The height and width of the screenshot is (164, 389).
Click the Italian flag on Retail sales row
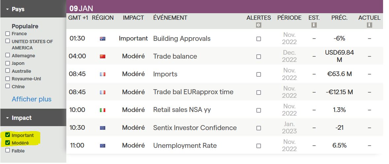coord(102,110)
